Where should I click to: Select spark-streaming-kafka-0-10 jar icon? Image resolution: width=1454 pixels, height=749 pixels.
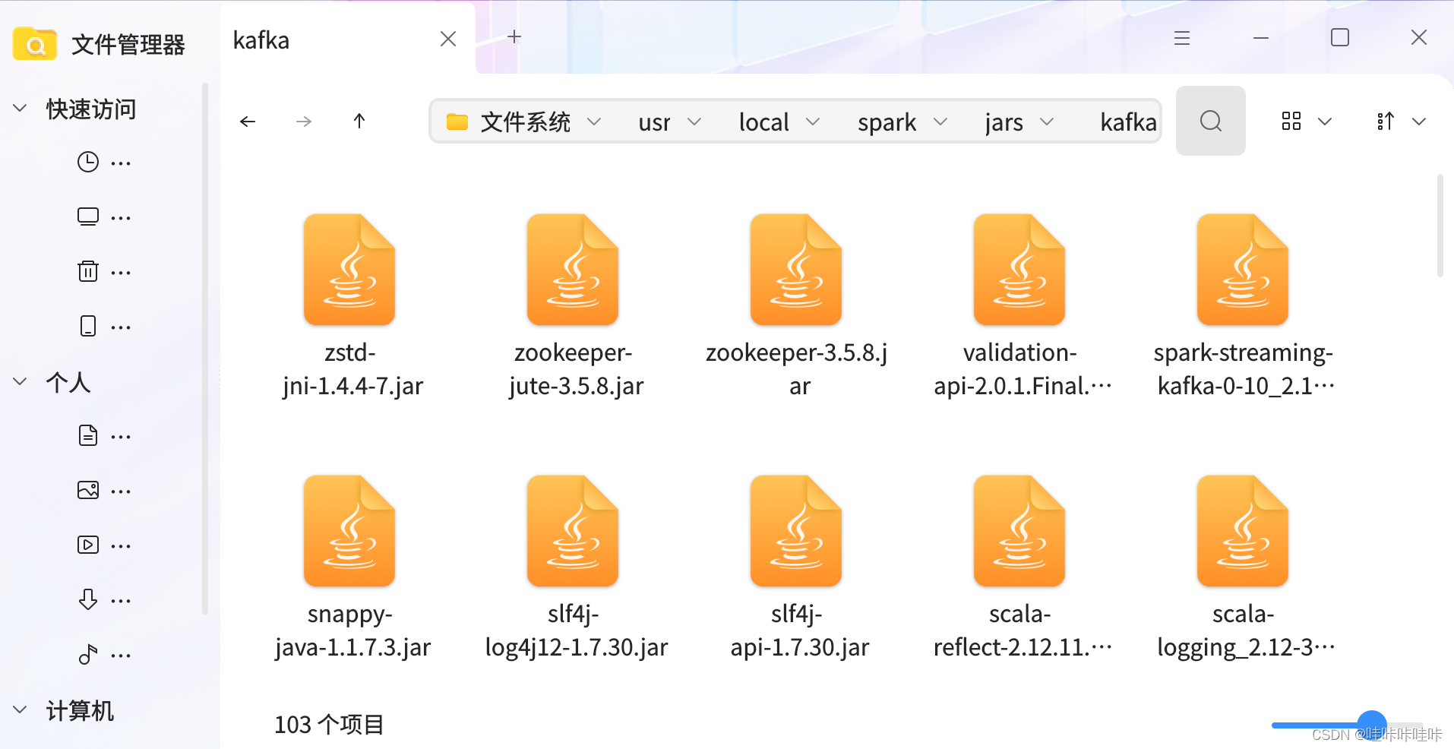pyautogui.click(x=1243, y=270)
